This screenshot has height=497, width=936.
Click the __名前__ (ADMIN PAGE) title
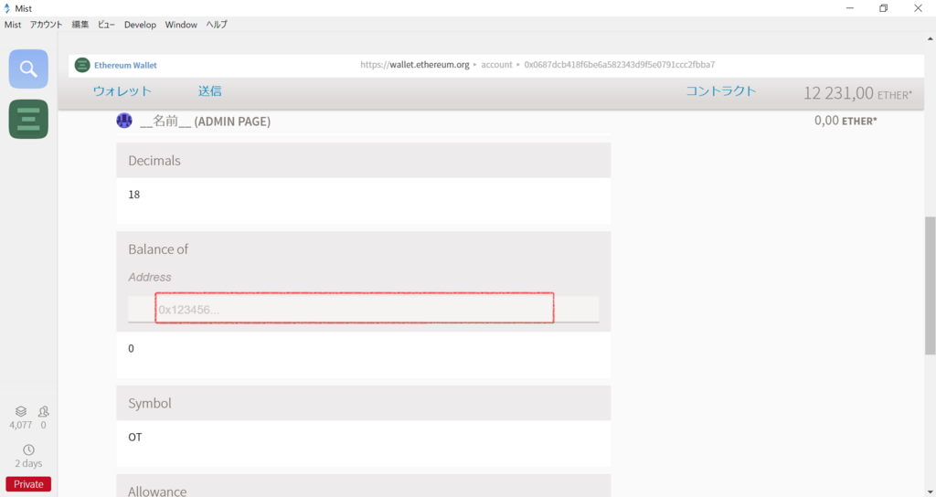pos(206,122)
